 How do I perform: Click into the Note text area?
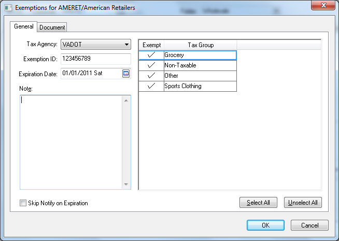pos(72,141)
